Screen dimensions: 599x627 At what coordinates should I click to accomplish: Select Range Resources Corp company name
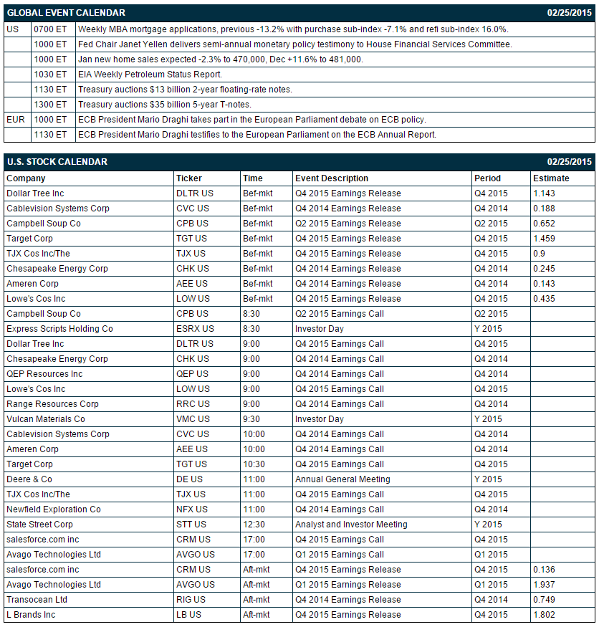click(x=52, y=404)
